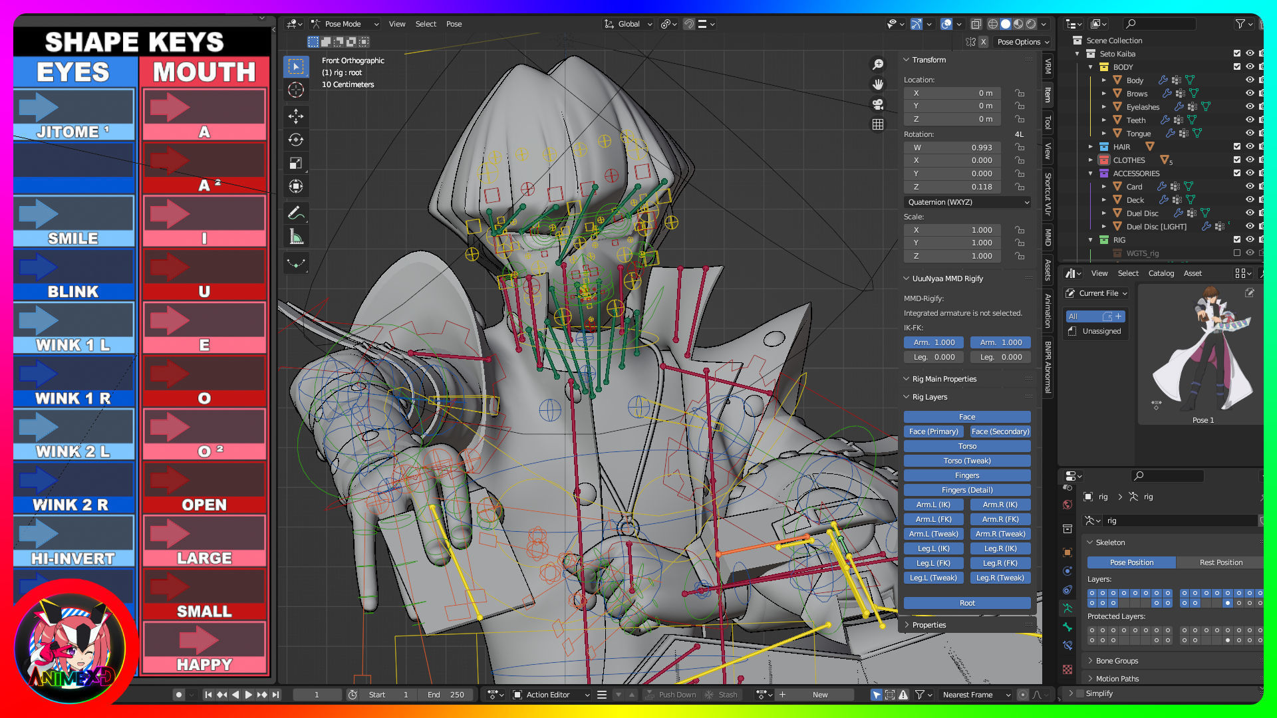The height and width of the screenshot is (718, 1277).
Task: Play the animation forward
Action: point(248,695)
